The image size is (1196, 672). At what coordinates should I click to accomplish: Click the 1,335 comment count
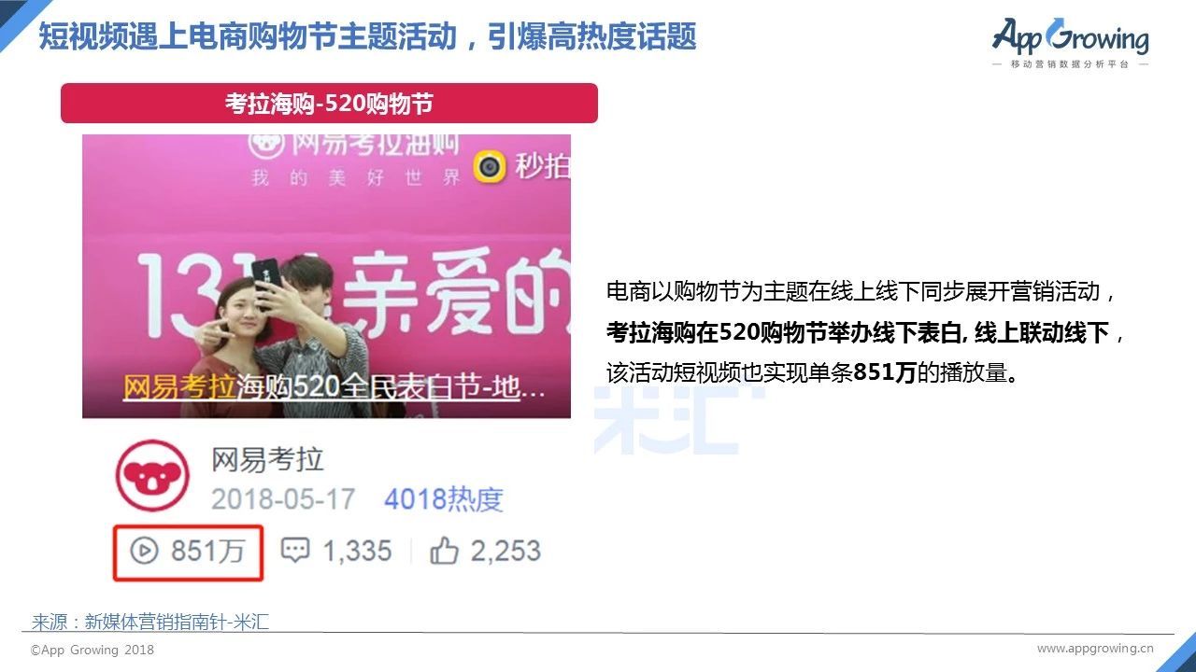pyautogui.click(x=357, y=551)
